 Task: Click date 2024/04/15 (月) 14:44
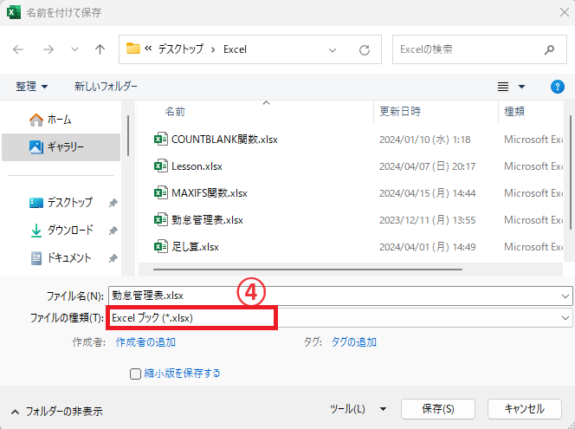pos(427,193)
